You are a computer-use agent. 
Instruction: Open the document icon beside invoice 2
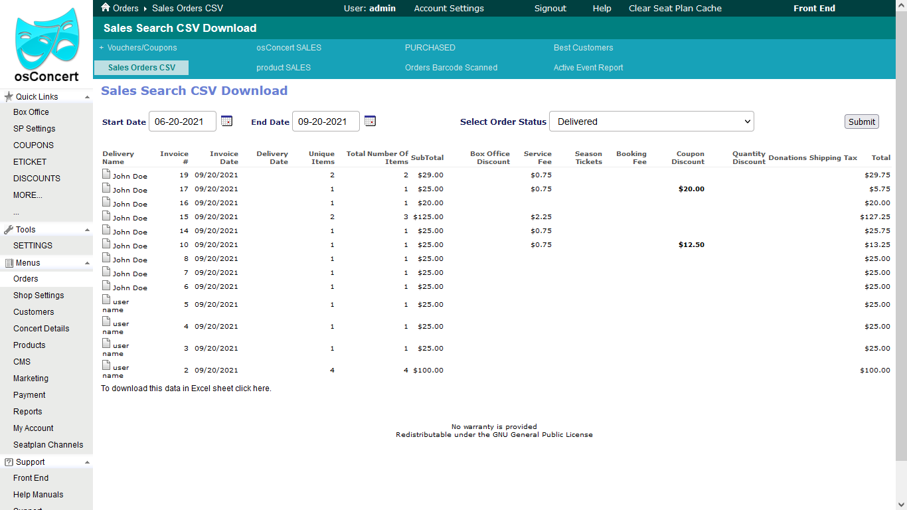point(106,366)
